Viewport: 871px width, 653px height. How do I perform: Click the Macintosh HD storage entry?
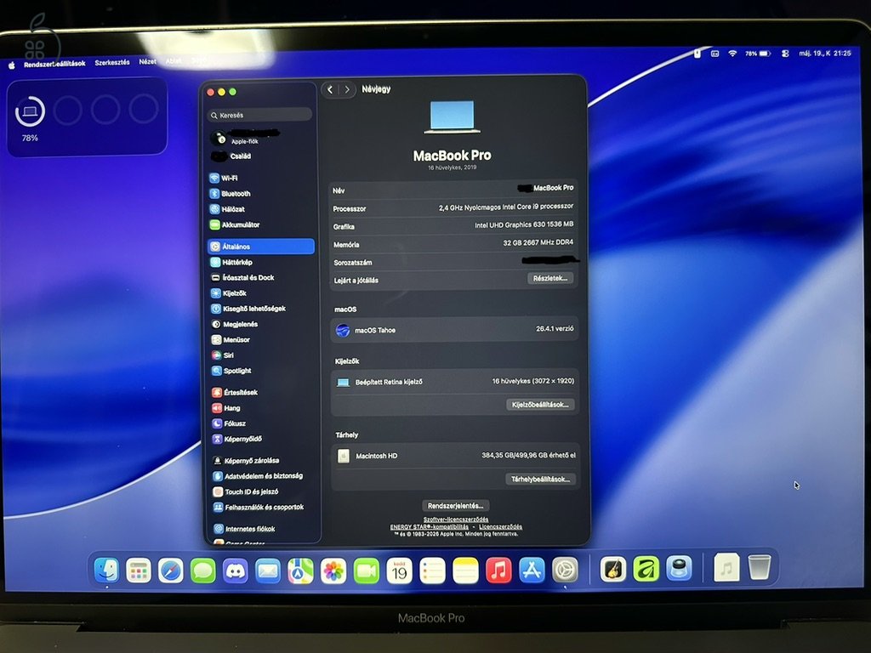point(454,456)
